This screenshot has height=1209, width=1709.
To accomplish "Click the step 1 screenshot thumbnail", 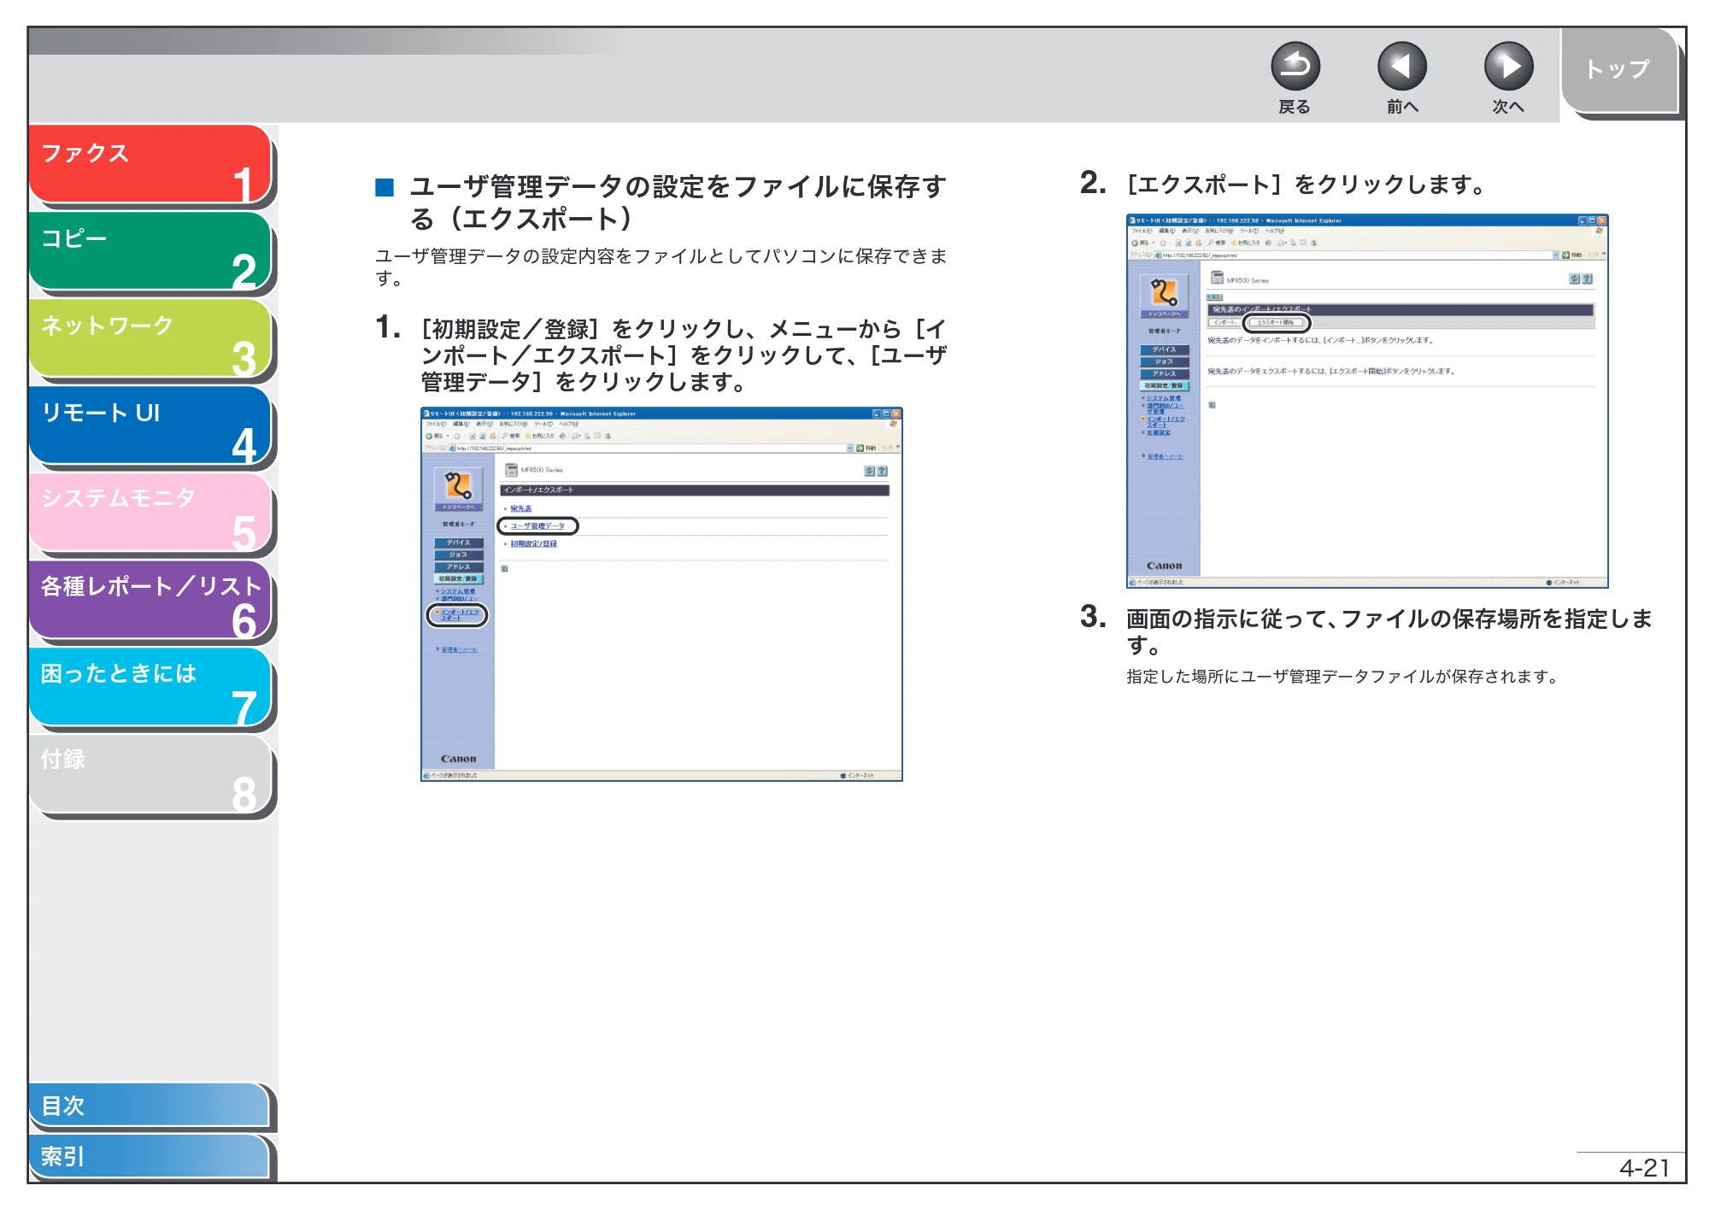I will pos(661,594).
